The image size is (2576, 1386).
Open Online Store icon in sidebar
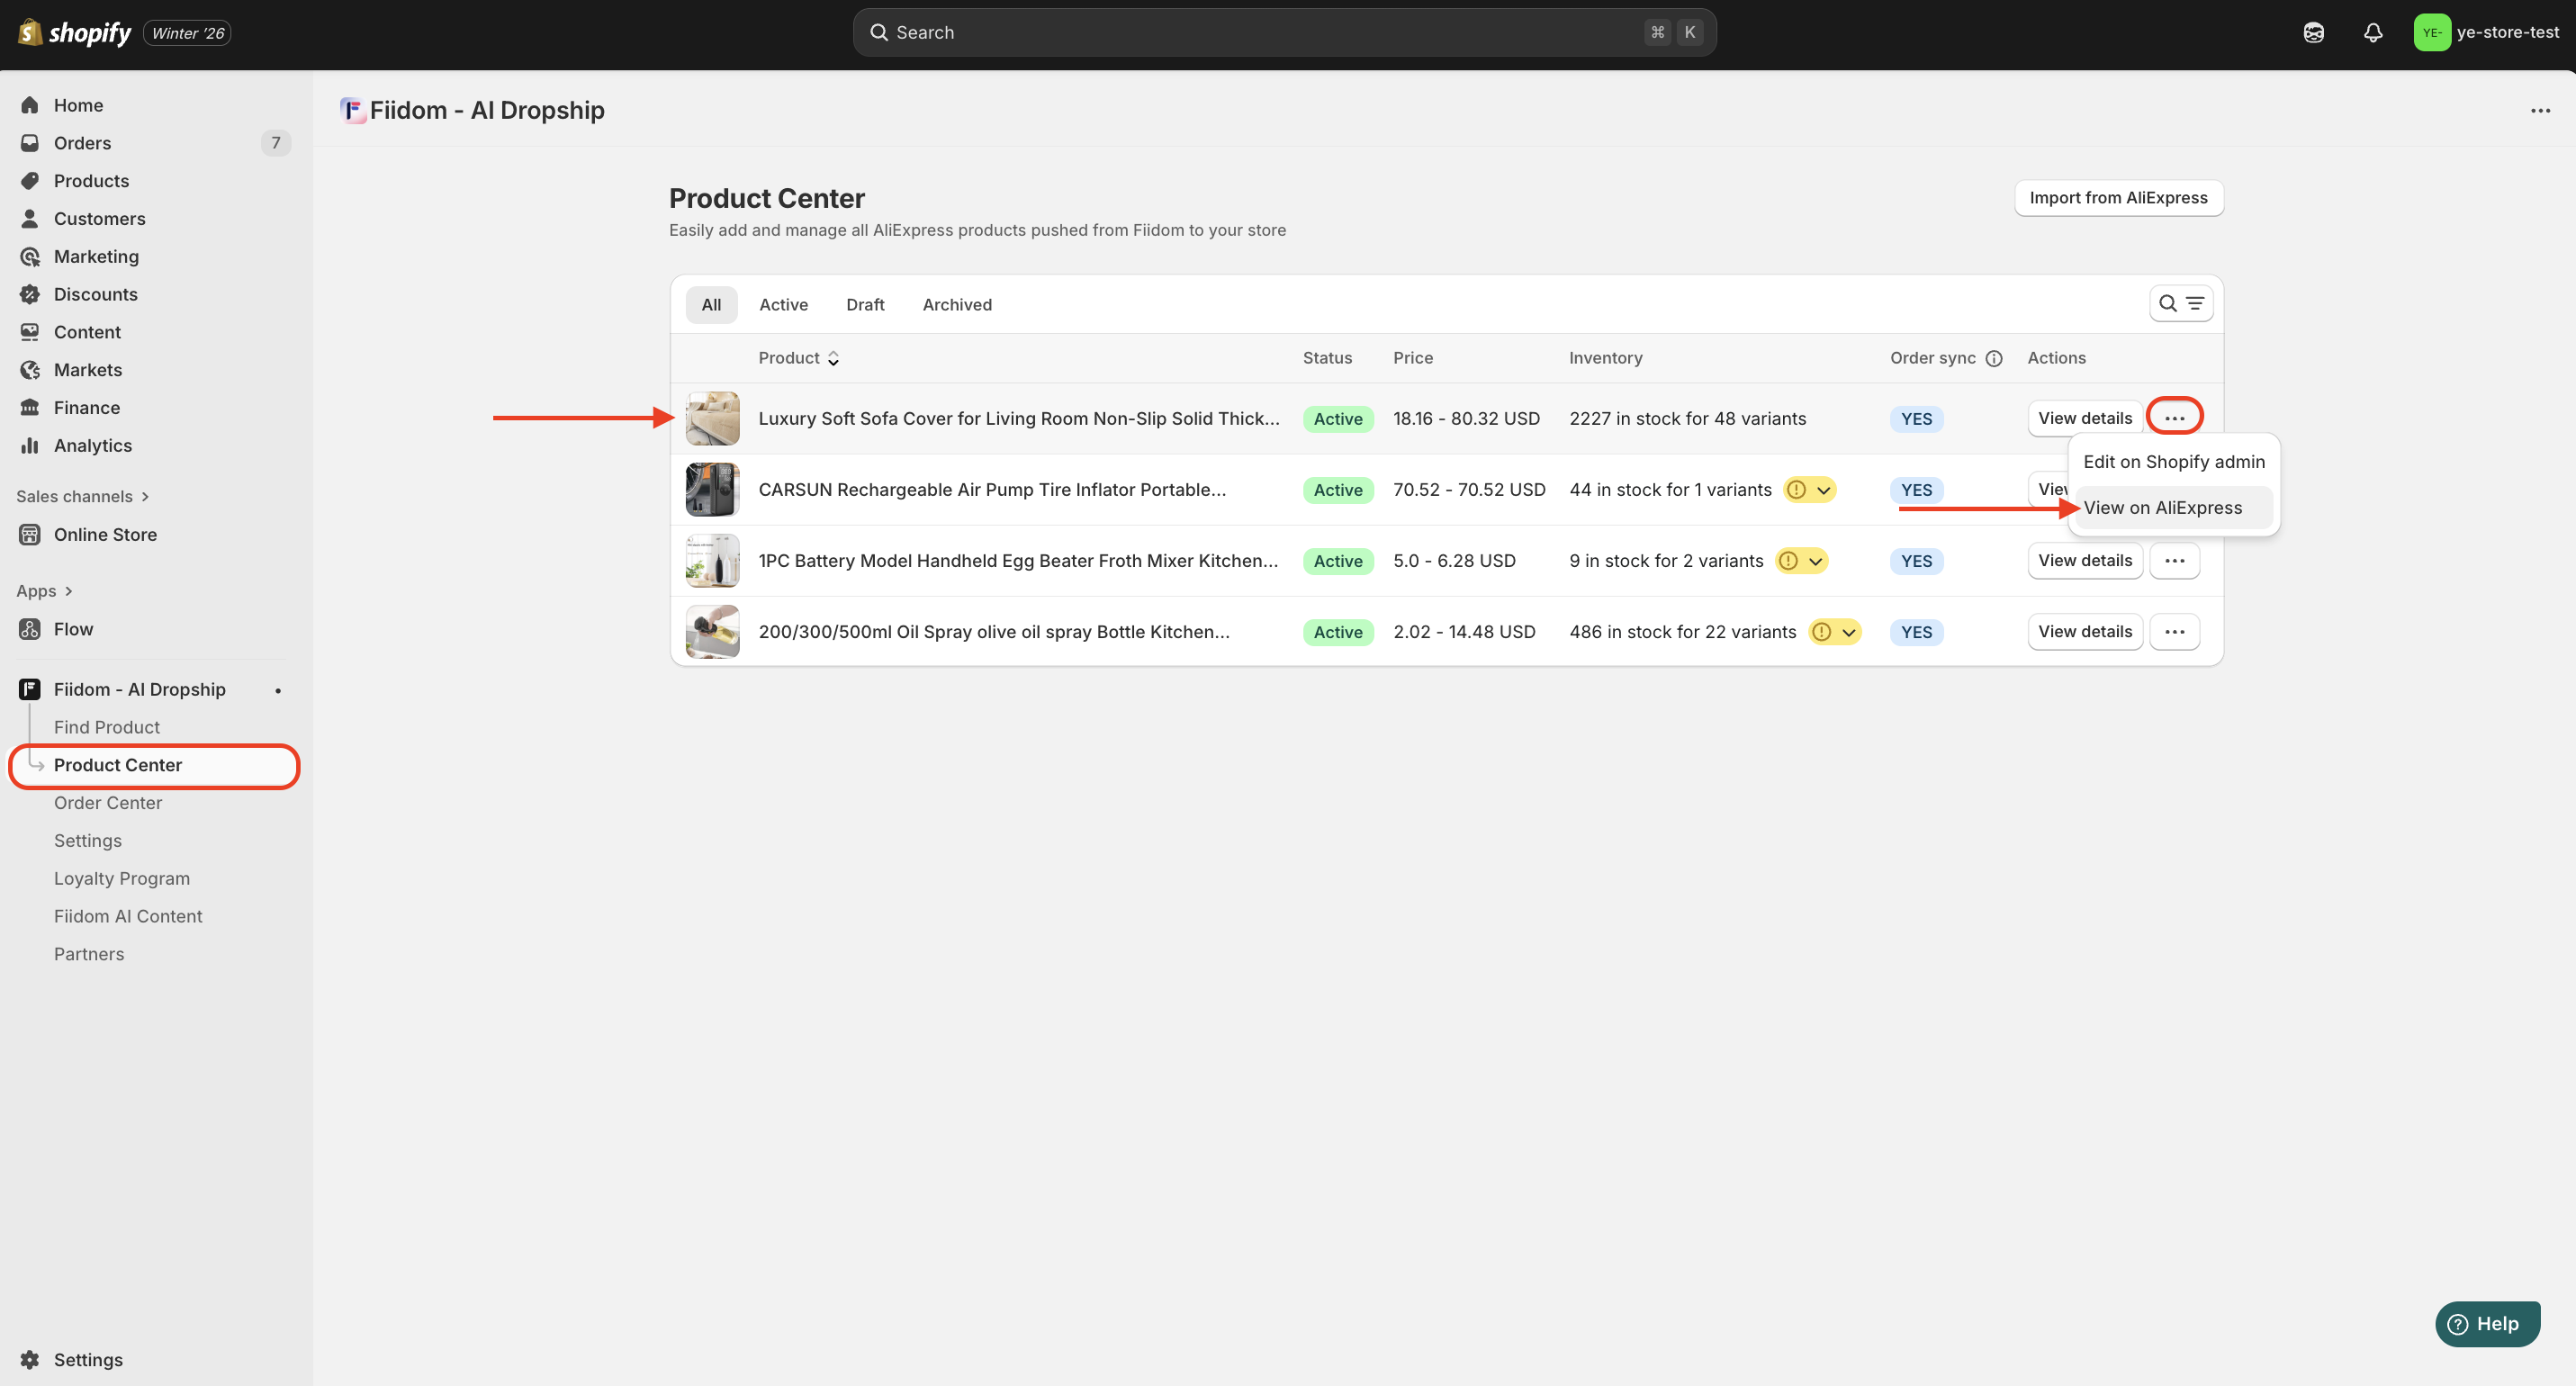click(x=30, y=535)
